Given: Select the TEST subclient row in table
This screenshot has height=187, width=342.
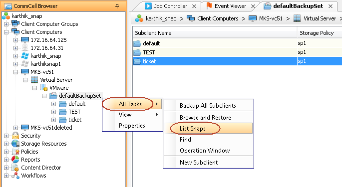Looking at the screenshot, I should tap(237, 52).
